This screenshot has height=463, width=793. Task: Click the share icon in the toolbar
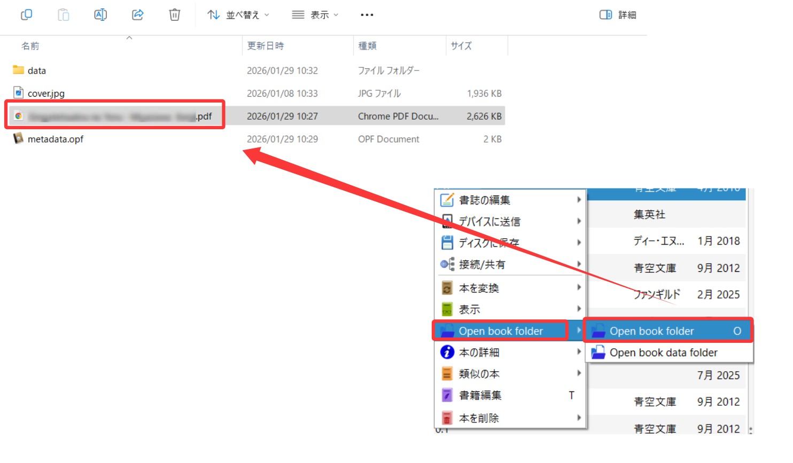138,14
